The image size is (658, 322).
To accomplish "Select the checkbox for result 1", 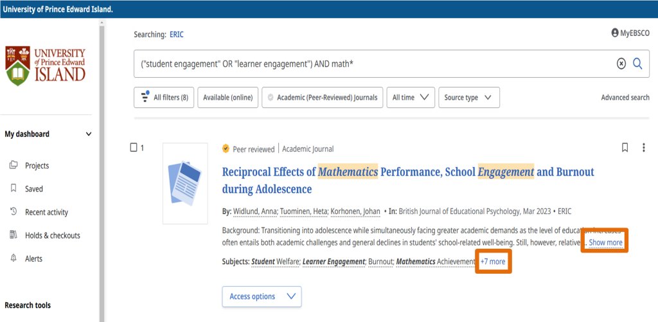I will [x=134, y=148].
